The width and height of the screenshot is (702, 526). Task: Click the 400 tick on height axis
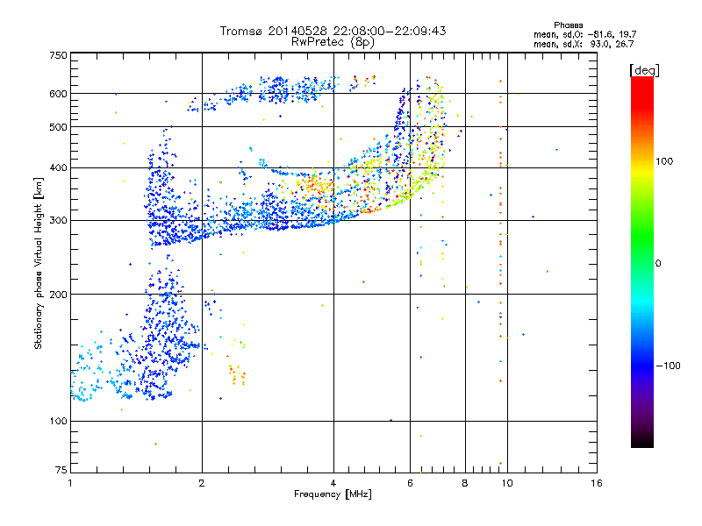59,167
